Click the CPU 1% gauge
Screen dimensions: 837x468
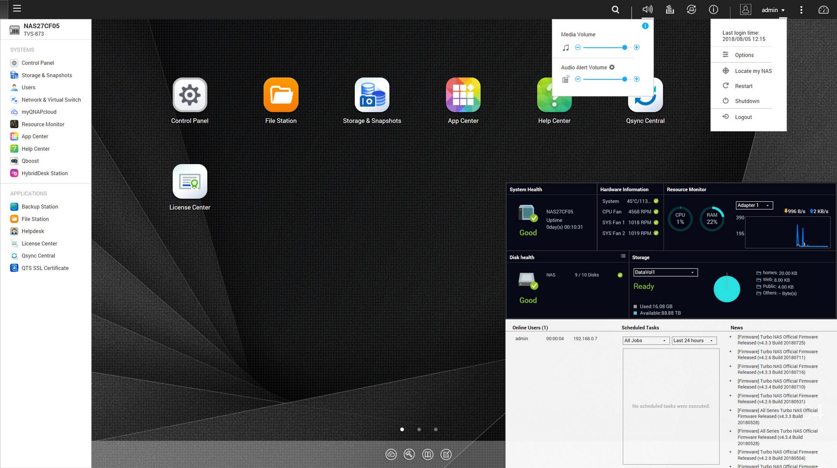[680, 218]
